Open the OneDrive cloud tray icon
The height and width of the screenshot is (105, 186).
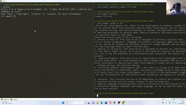[x=163, y=103]
